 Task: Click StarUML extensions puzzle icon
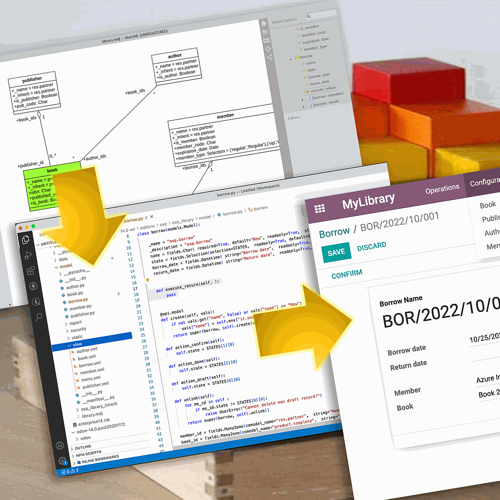click(x=264, y=23)
